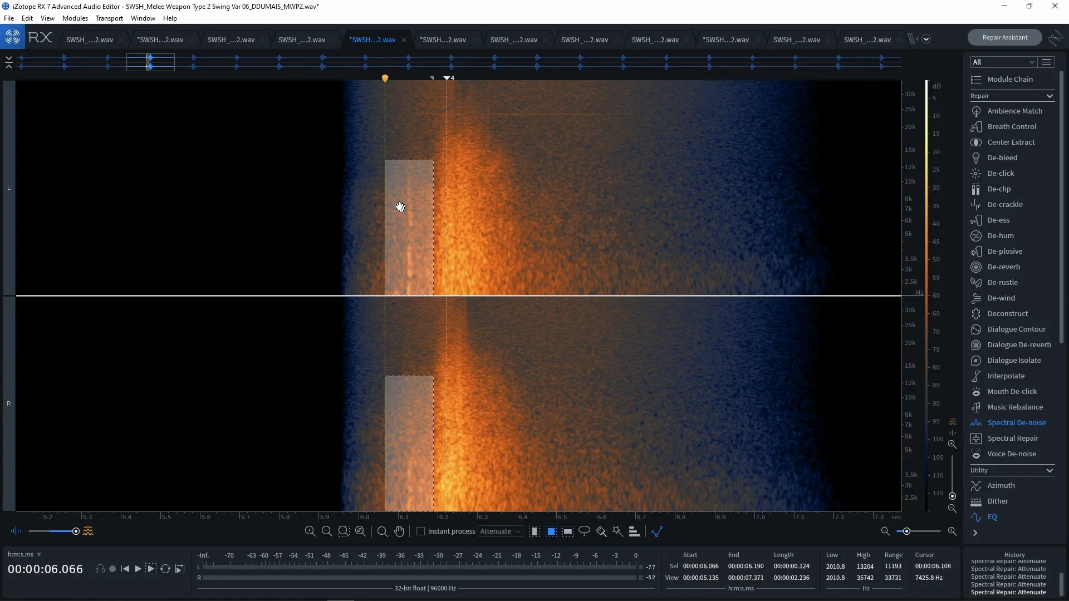Activate the grab hand tool

(400, 531)
